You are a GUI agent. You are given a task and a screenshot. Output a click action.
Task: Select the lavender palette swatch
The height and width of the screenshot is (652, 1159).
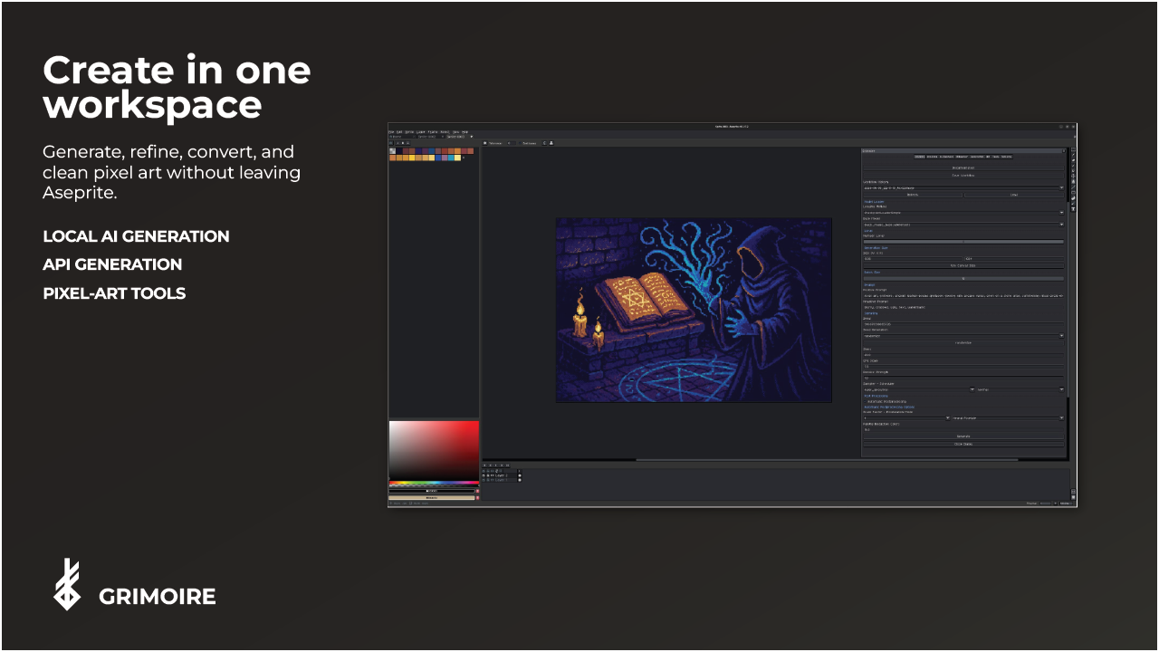[445, 158]
